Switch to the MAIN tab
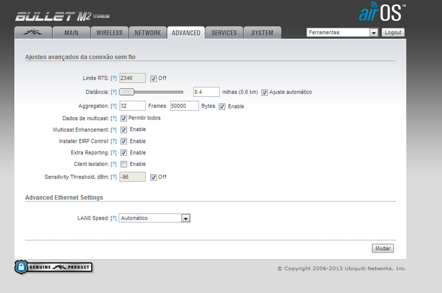The width and height of the screenshot is (442, 293). [x=71, y=33]
